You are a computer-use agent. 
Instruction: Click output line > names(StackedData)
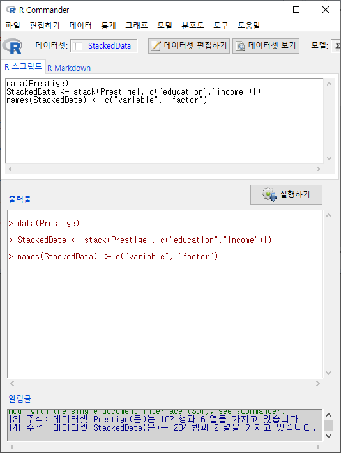click(x=113, y=257)
